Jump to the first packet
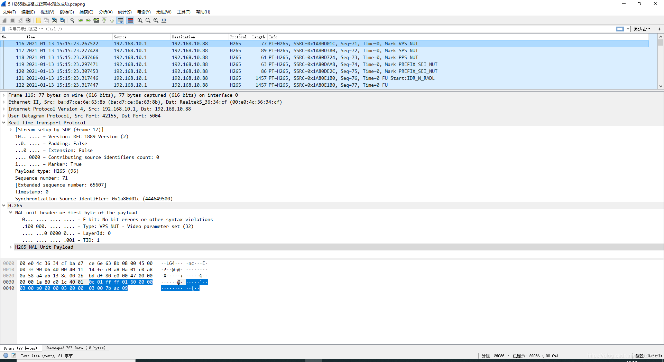 click(104, 20)
